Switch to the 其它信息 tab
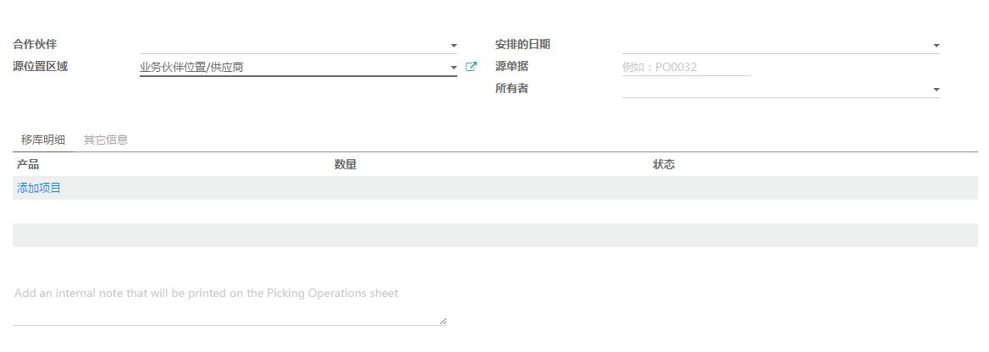This screenshot has height=352, width=989. point(106,140)
